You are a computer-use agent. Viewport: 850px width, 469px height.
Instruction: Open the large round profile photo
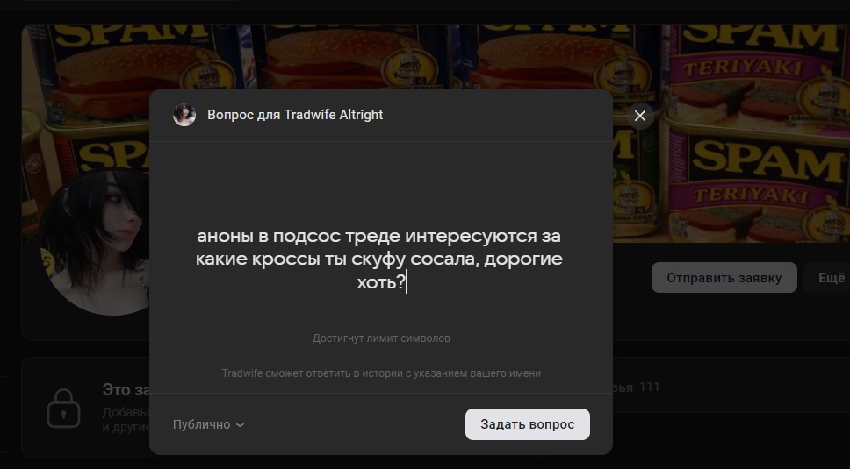pos(96,241)
